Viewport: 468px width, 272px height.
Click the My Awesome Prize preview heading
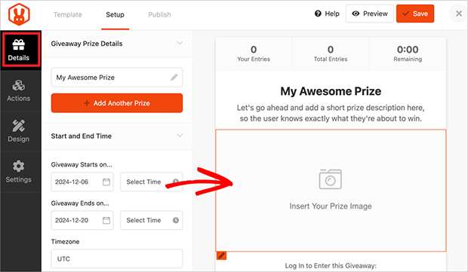pyautogui.click(x=331, y=91)
